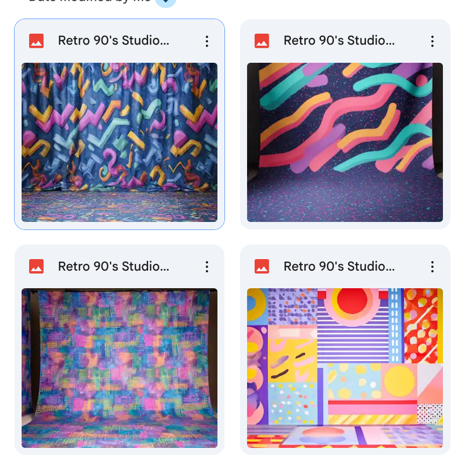The height and width of the screenshot is (469, 460).
Task: Open three-dot menu for wavy ribbons backdrop file
Action: pos(432,41)
